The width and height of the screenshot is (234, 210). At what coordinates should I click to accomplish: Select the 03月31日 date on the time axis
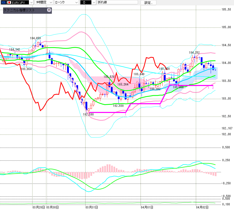[x=92, y=207]
